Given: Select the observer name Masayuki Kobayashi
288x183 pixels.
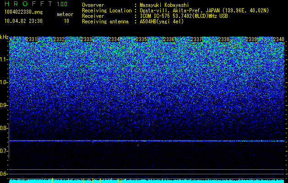Looking at the screenshot, I should tap(164, 5).
